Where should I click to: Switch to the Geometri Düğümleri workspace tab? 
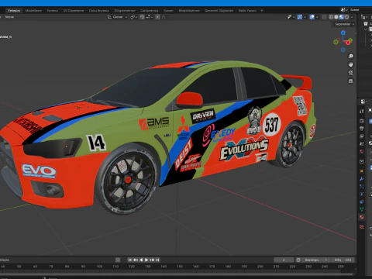pos(219,11)
